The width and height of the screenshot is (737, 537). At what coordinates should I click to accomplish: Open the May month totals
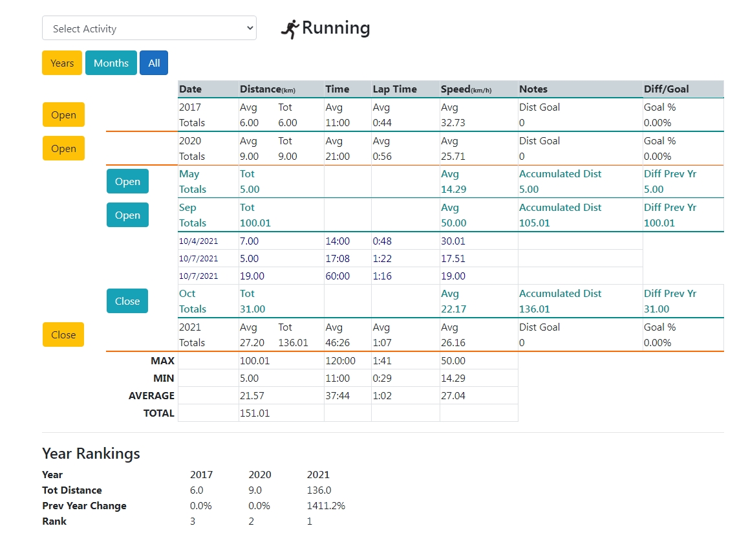coord(127,182)
